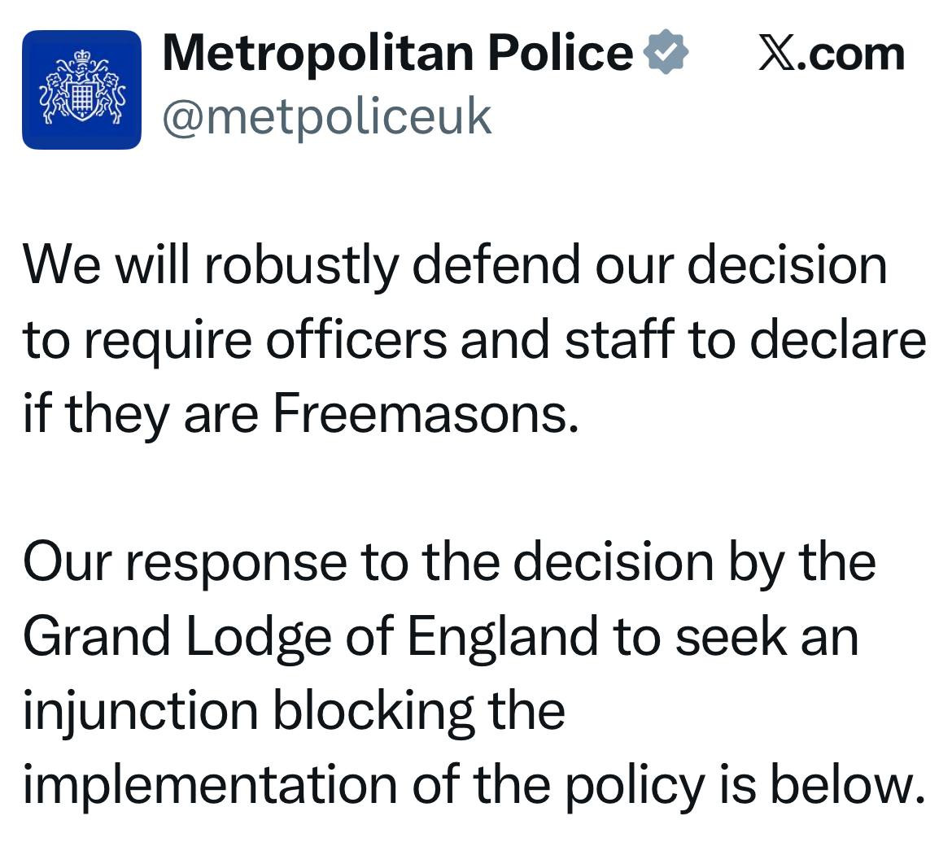Click the Metropolitan Police crest avatar
Viewport: 952px width, 842px height.
tap(81, 89)
